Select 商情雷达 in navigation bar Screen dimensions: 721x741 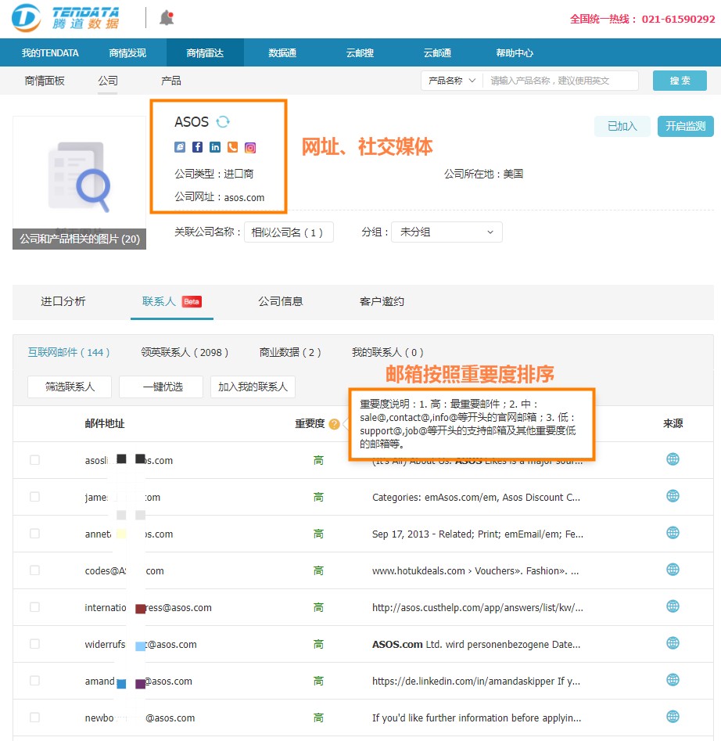pyautogui.click(x=205, y=53)
